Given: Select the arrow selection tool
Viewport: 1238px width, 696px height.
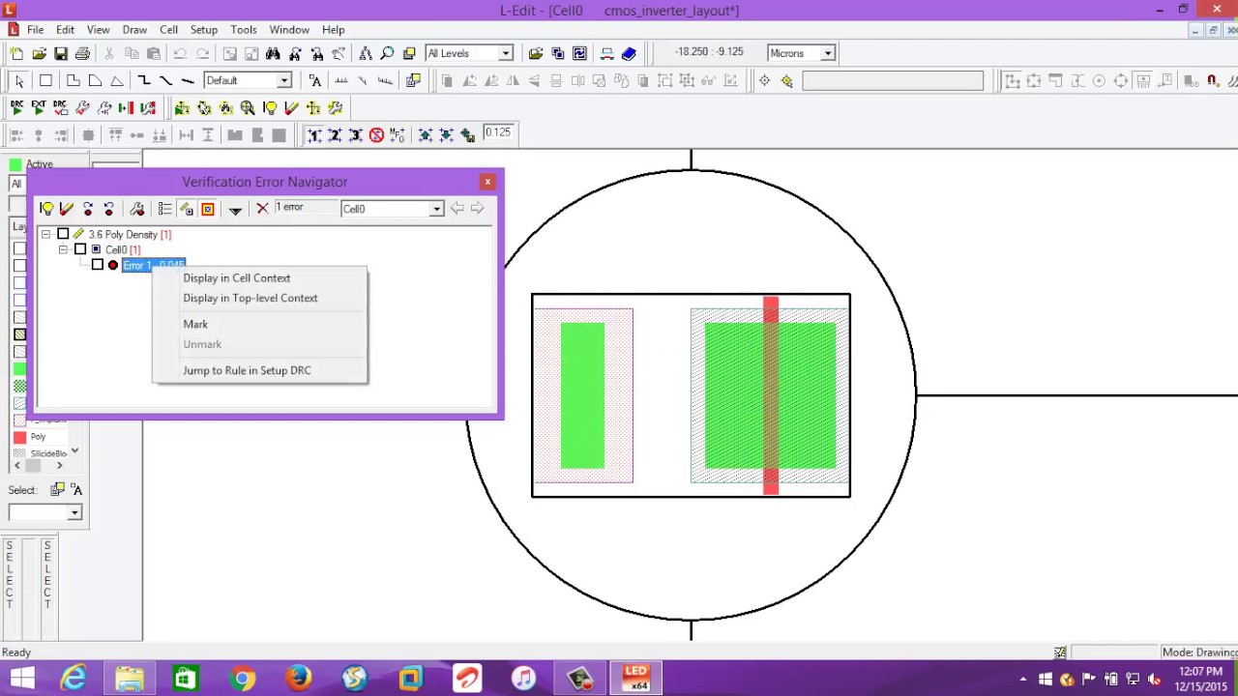Looking at the screenshot, I should [x=18, y=81].
